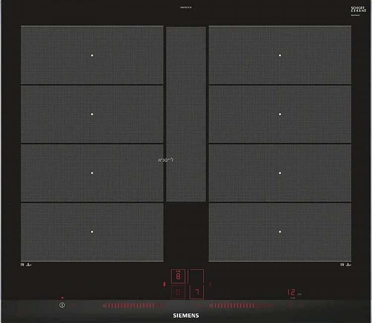Select the cooking zone showing 7
The image size is (372, 323).
point(196,292)
